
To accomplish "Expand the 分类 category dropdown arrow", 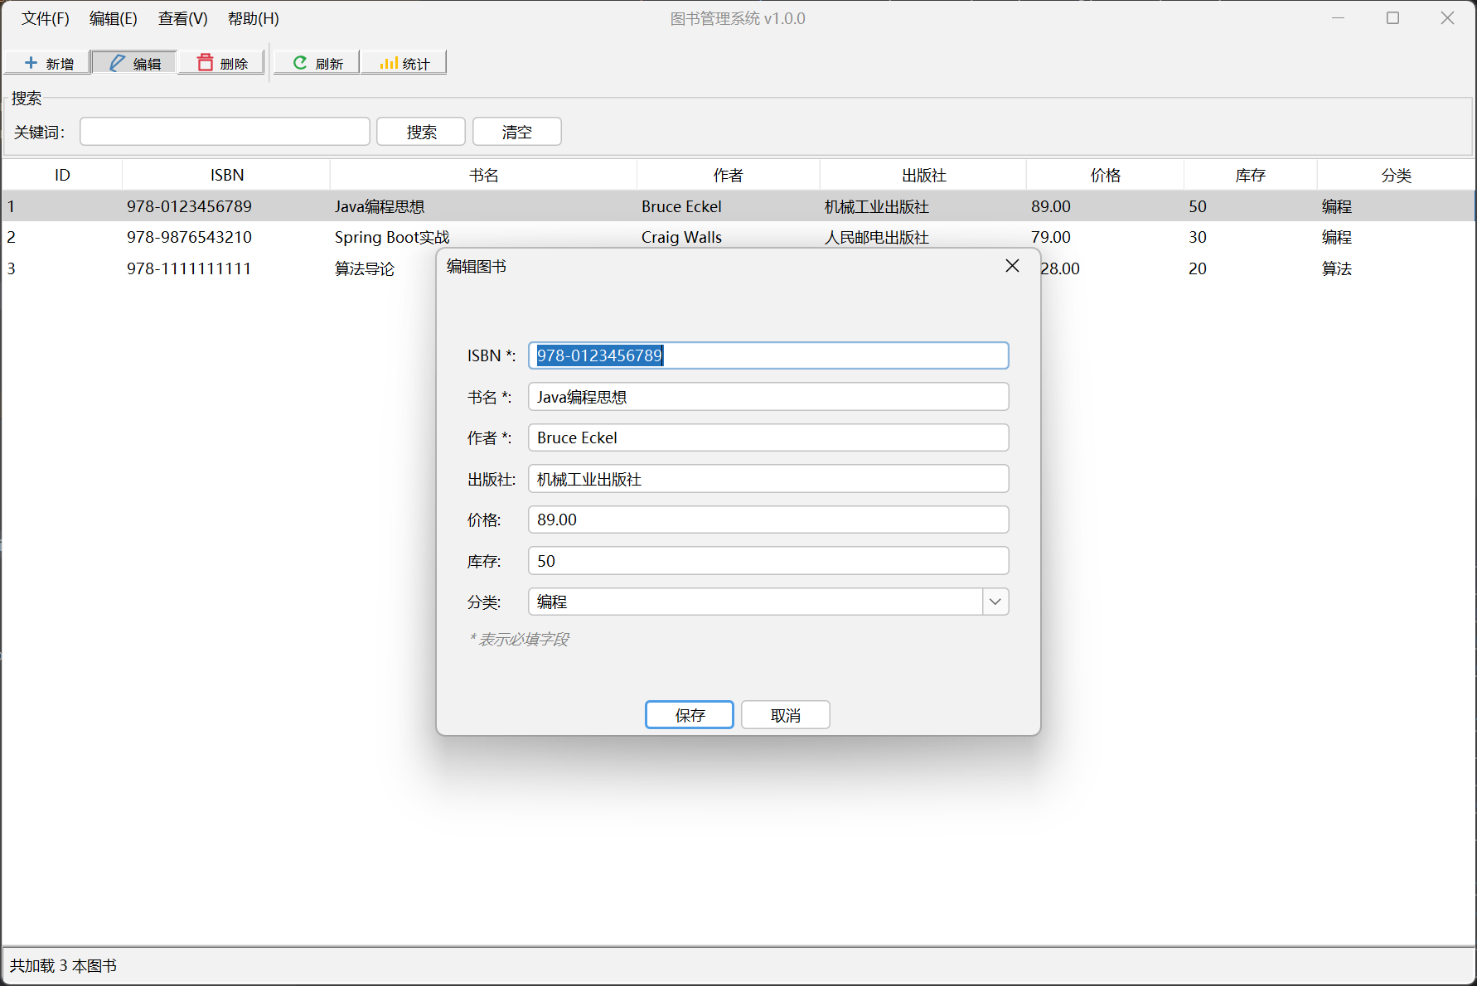I will (995, 602).
